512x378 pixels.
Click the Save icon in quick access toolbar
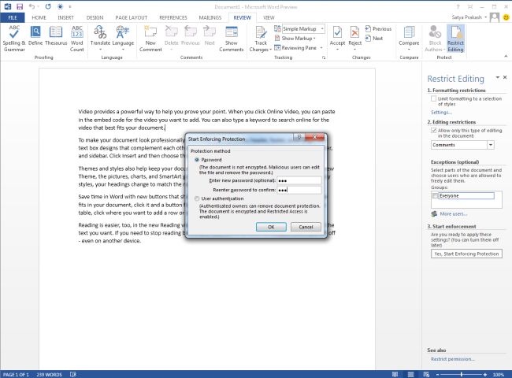tap(20, 6)
